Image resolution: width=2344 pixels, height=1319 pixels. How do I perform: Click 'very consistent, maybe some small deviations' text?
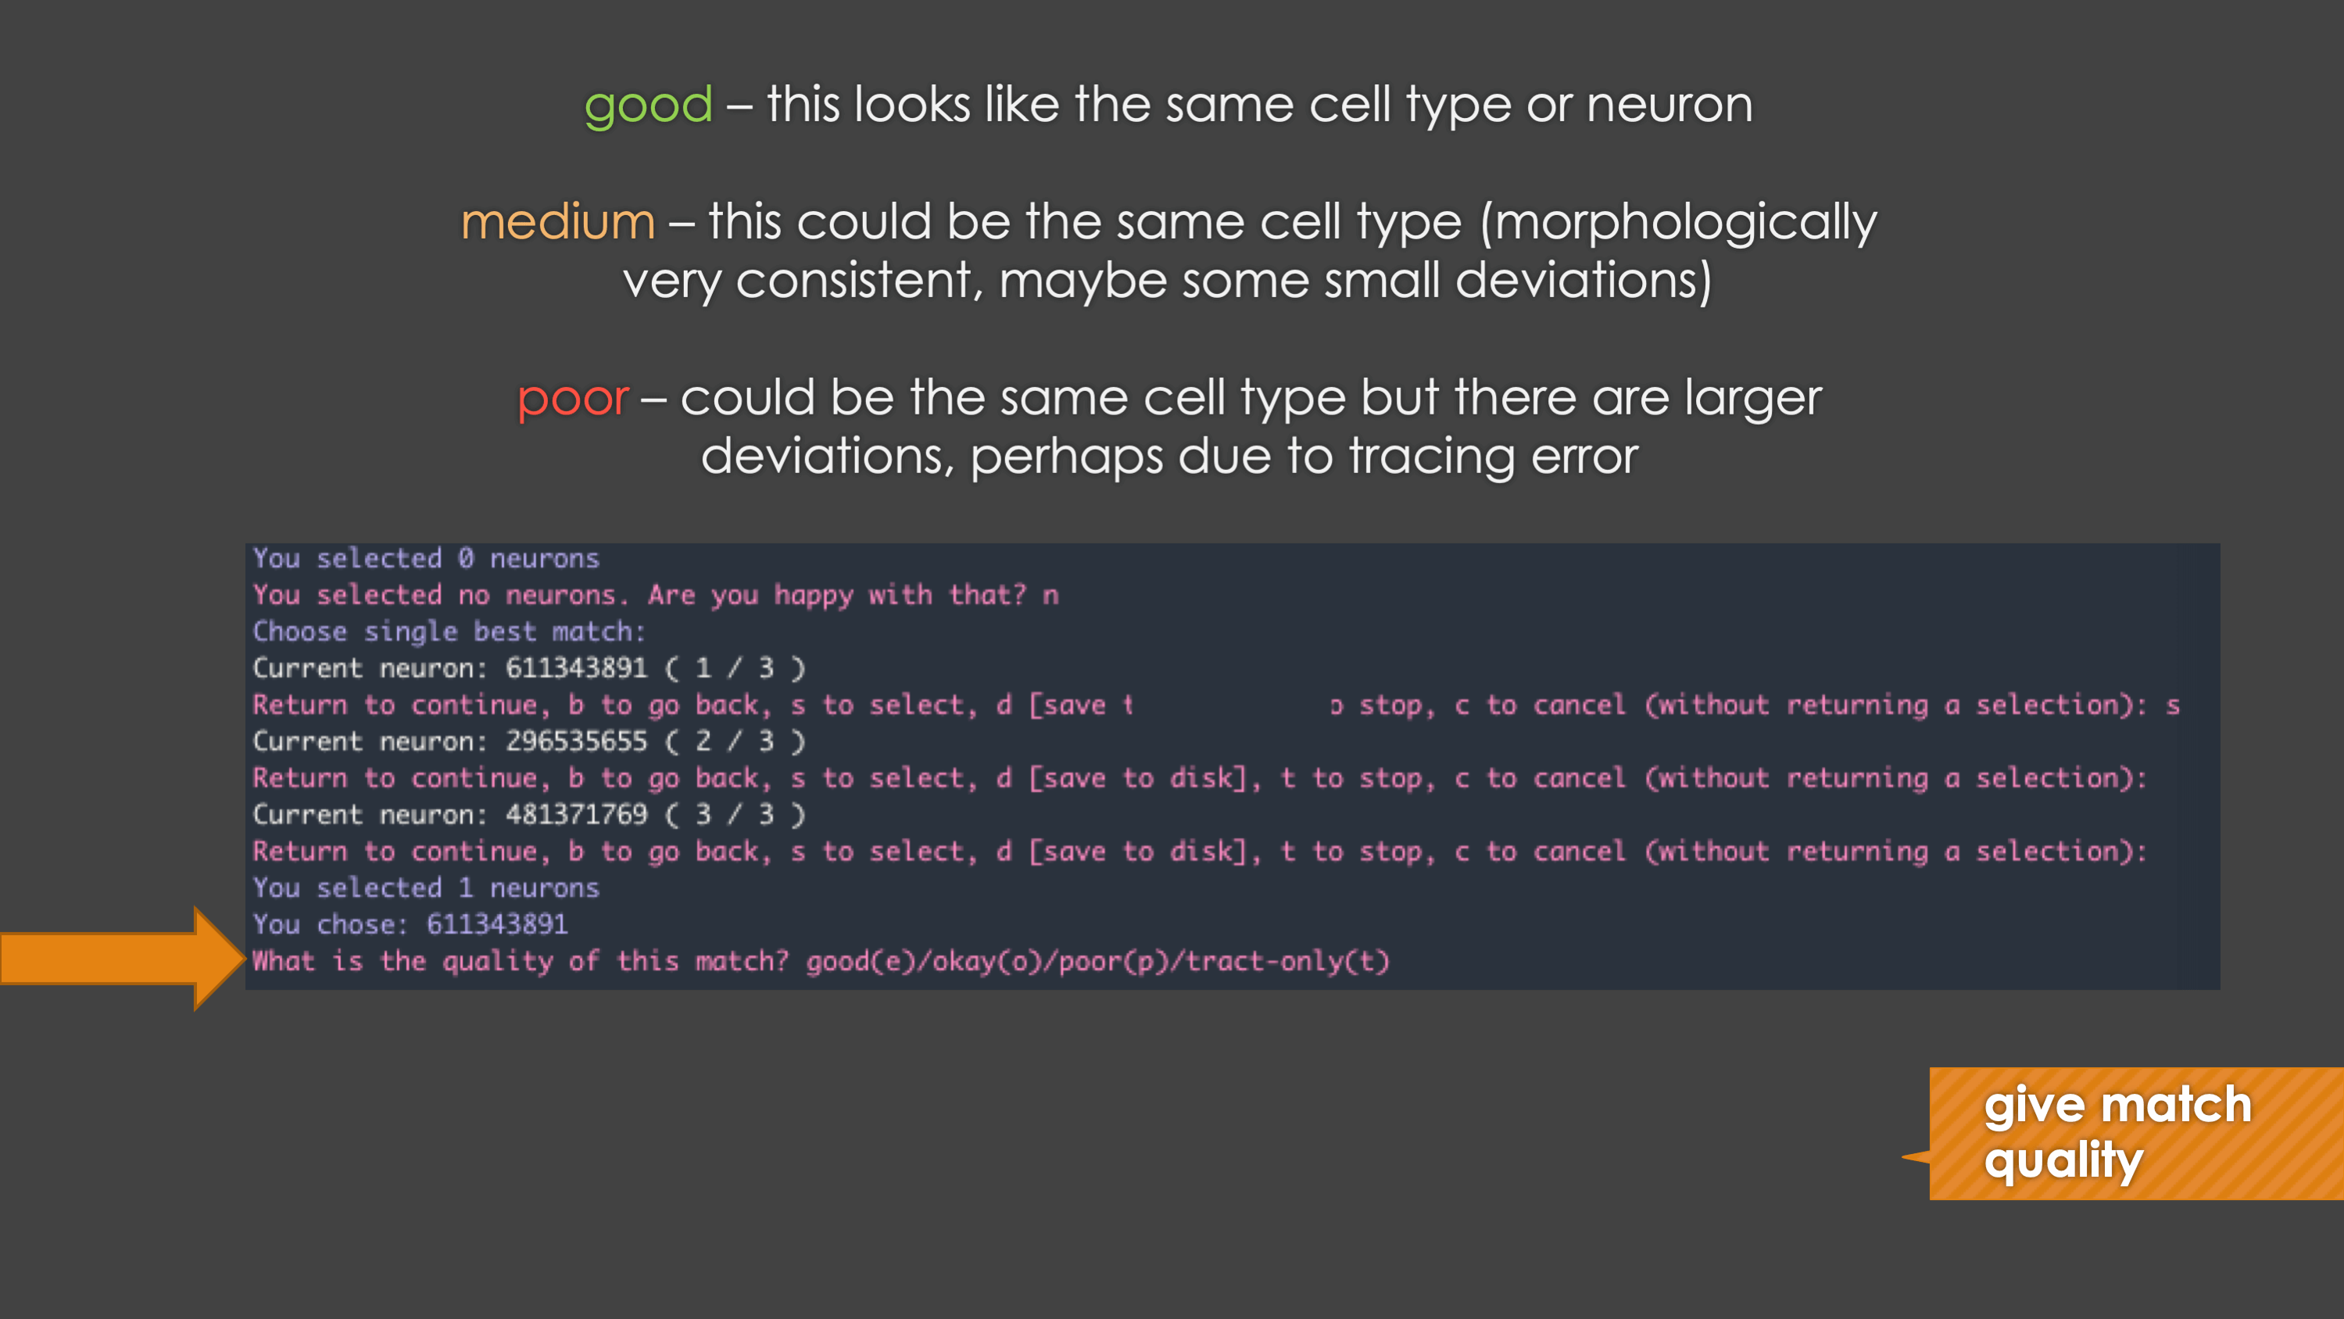(1168, 281)
